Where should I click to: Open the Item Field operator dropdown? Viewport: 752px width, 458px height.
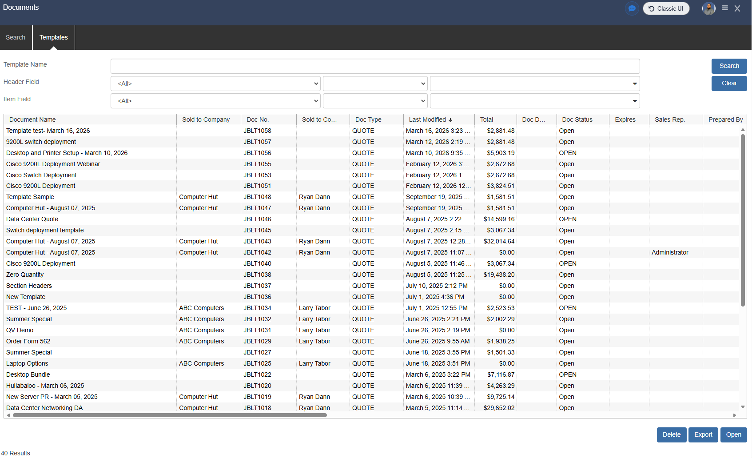pos(375,101)
